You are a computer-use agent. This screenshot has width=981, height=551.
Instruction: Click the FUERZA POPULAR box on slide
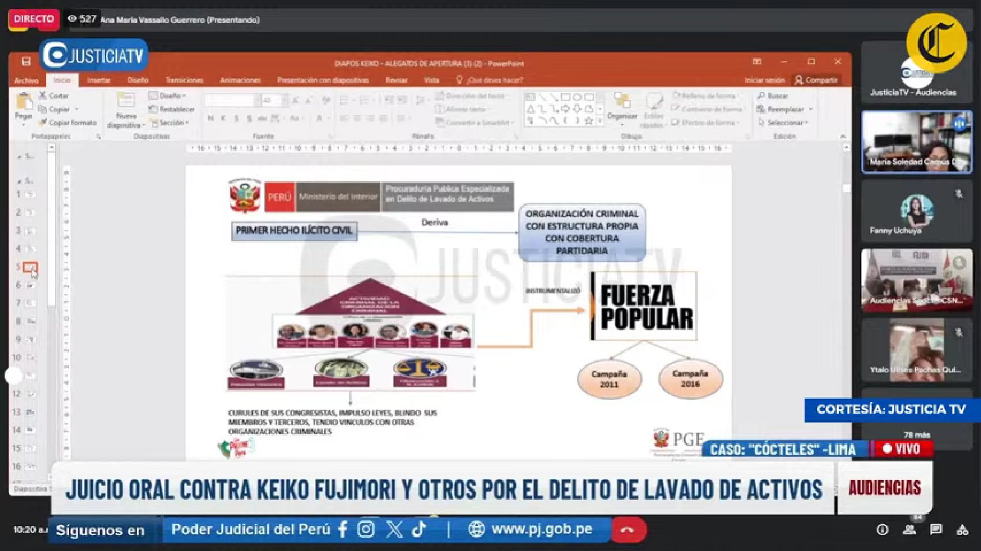click(x=644, y=306)
